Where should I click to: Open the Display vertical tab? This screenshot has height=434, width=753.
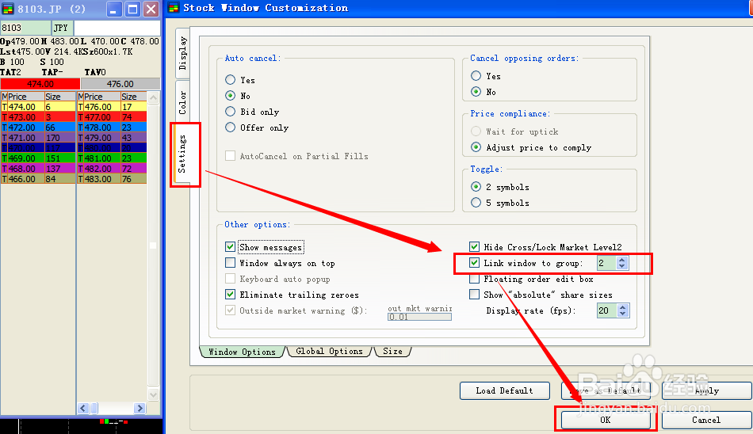click(182, 53)
